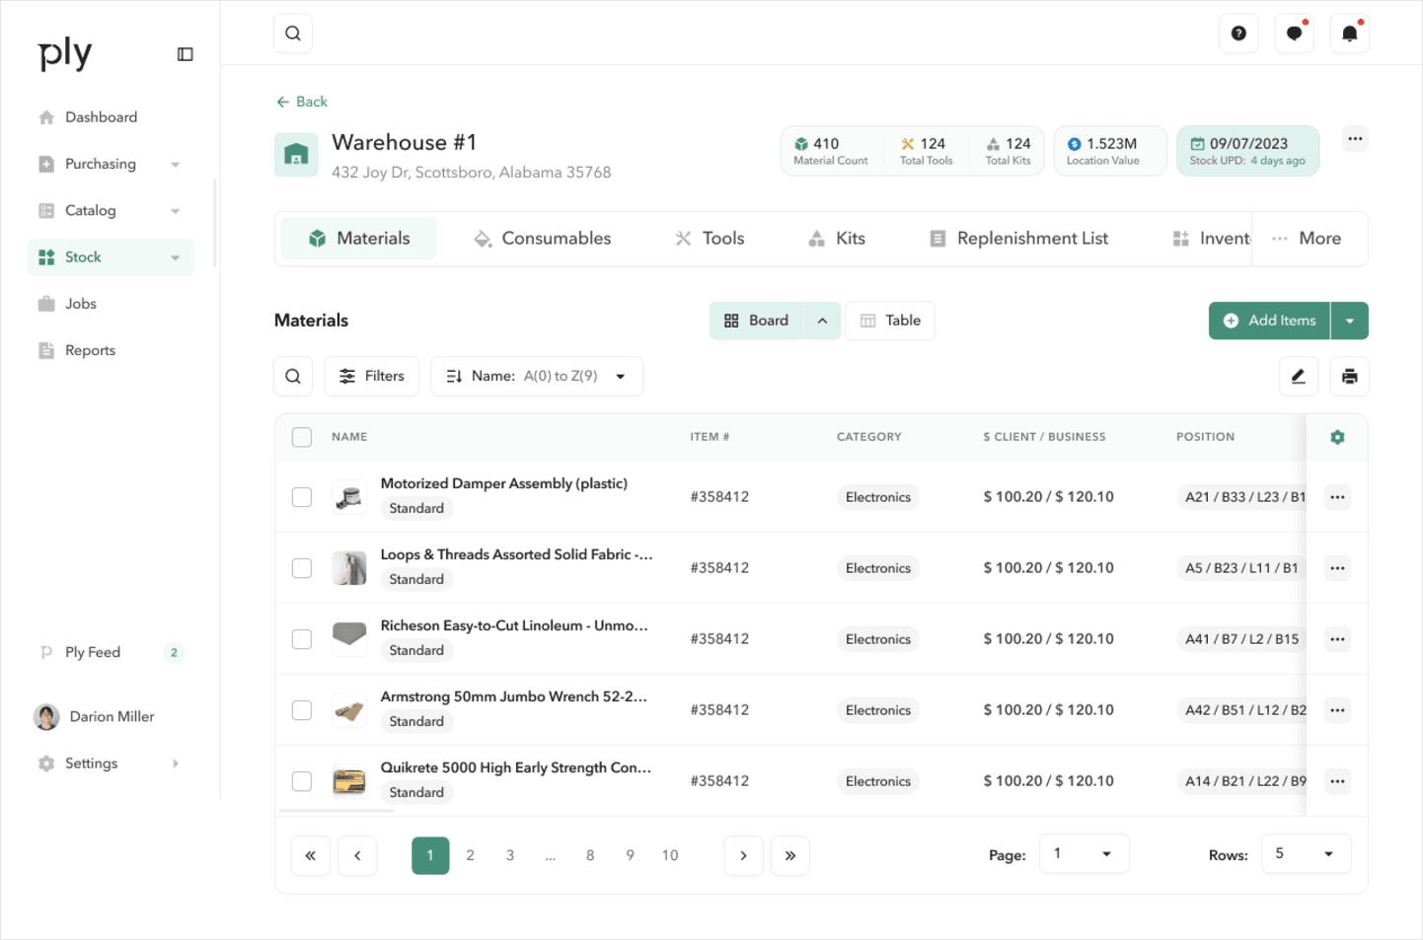Check the Quikrete 5000 row checkbox
1423x940 pixels.
[302, 781]
